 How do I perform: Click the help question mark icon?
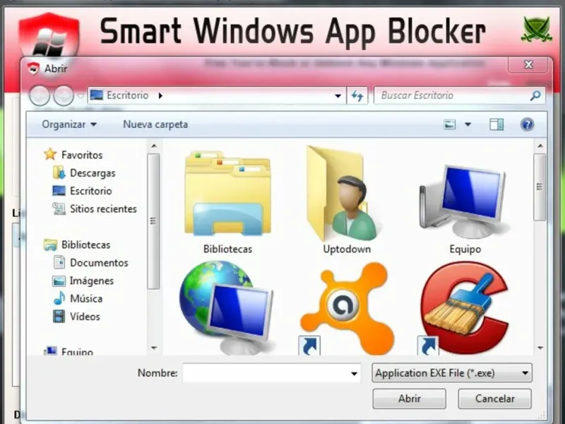click(x=527, y=124)
